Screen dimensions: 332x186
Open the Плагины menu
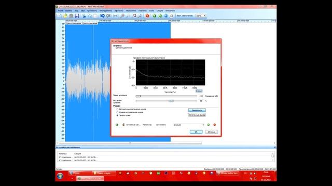142,10
